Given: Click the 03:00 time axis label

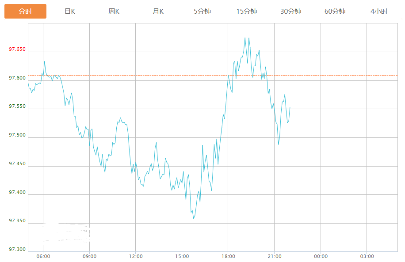Looking at the screenshot, I should [367, 256].
